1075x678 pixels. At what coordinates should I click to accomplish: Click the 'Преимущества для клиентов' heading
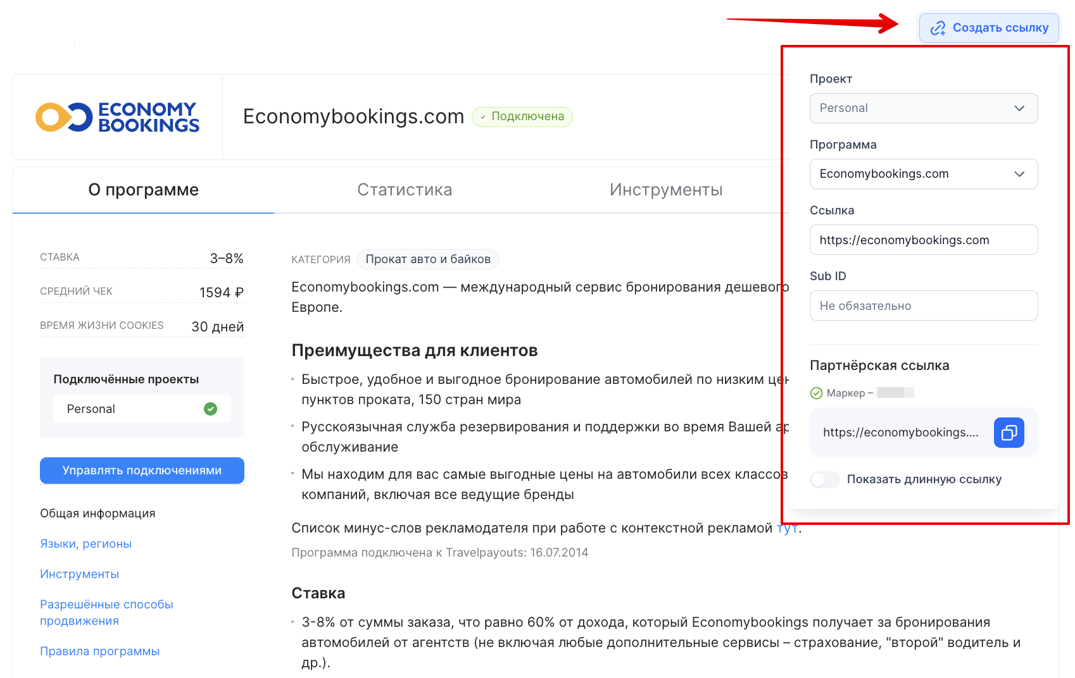click(415, 350)
